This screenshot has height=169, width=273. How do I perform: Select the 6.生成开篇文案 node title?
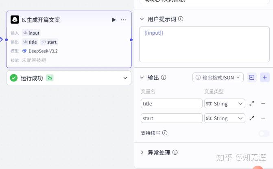(x=41, y=20)
